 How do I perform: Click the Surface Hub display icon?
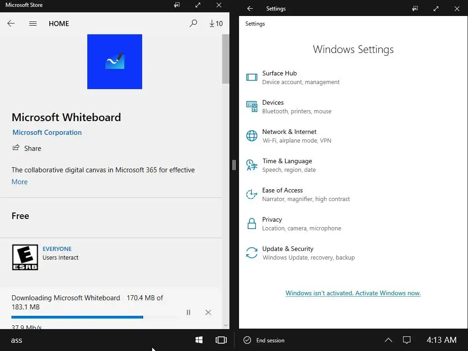tap(252, 77)
